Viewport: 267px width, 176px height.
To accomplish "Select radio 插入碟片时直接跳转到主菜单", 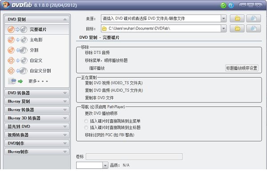I will 86,121.
